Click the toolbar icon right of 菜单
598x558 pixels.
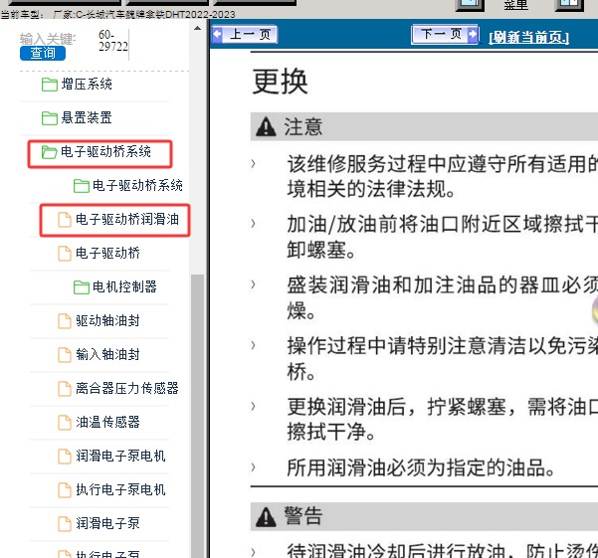pos(568,5)
